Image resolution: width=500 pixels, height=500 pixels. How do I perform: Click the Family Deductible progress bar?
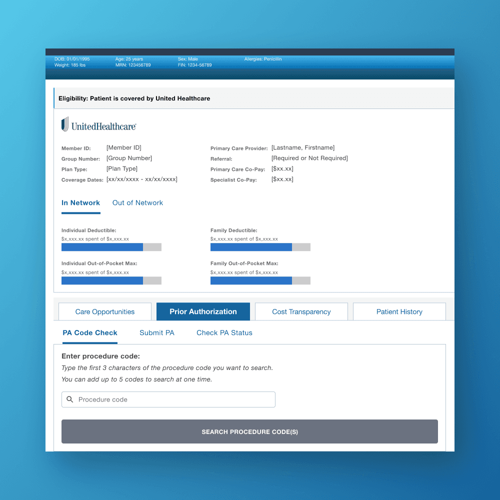(x=260, y=247)
